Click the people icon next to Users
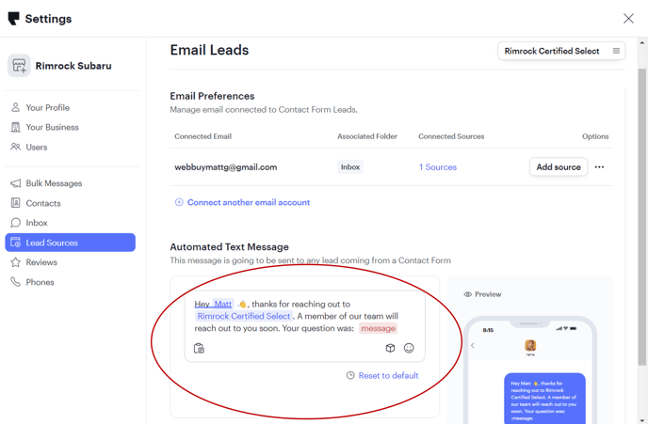648x424 pixels. [15, 147]
